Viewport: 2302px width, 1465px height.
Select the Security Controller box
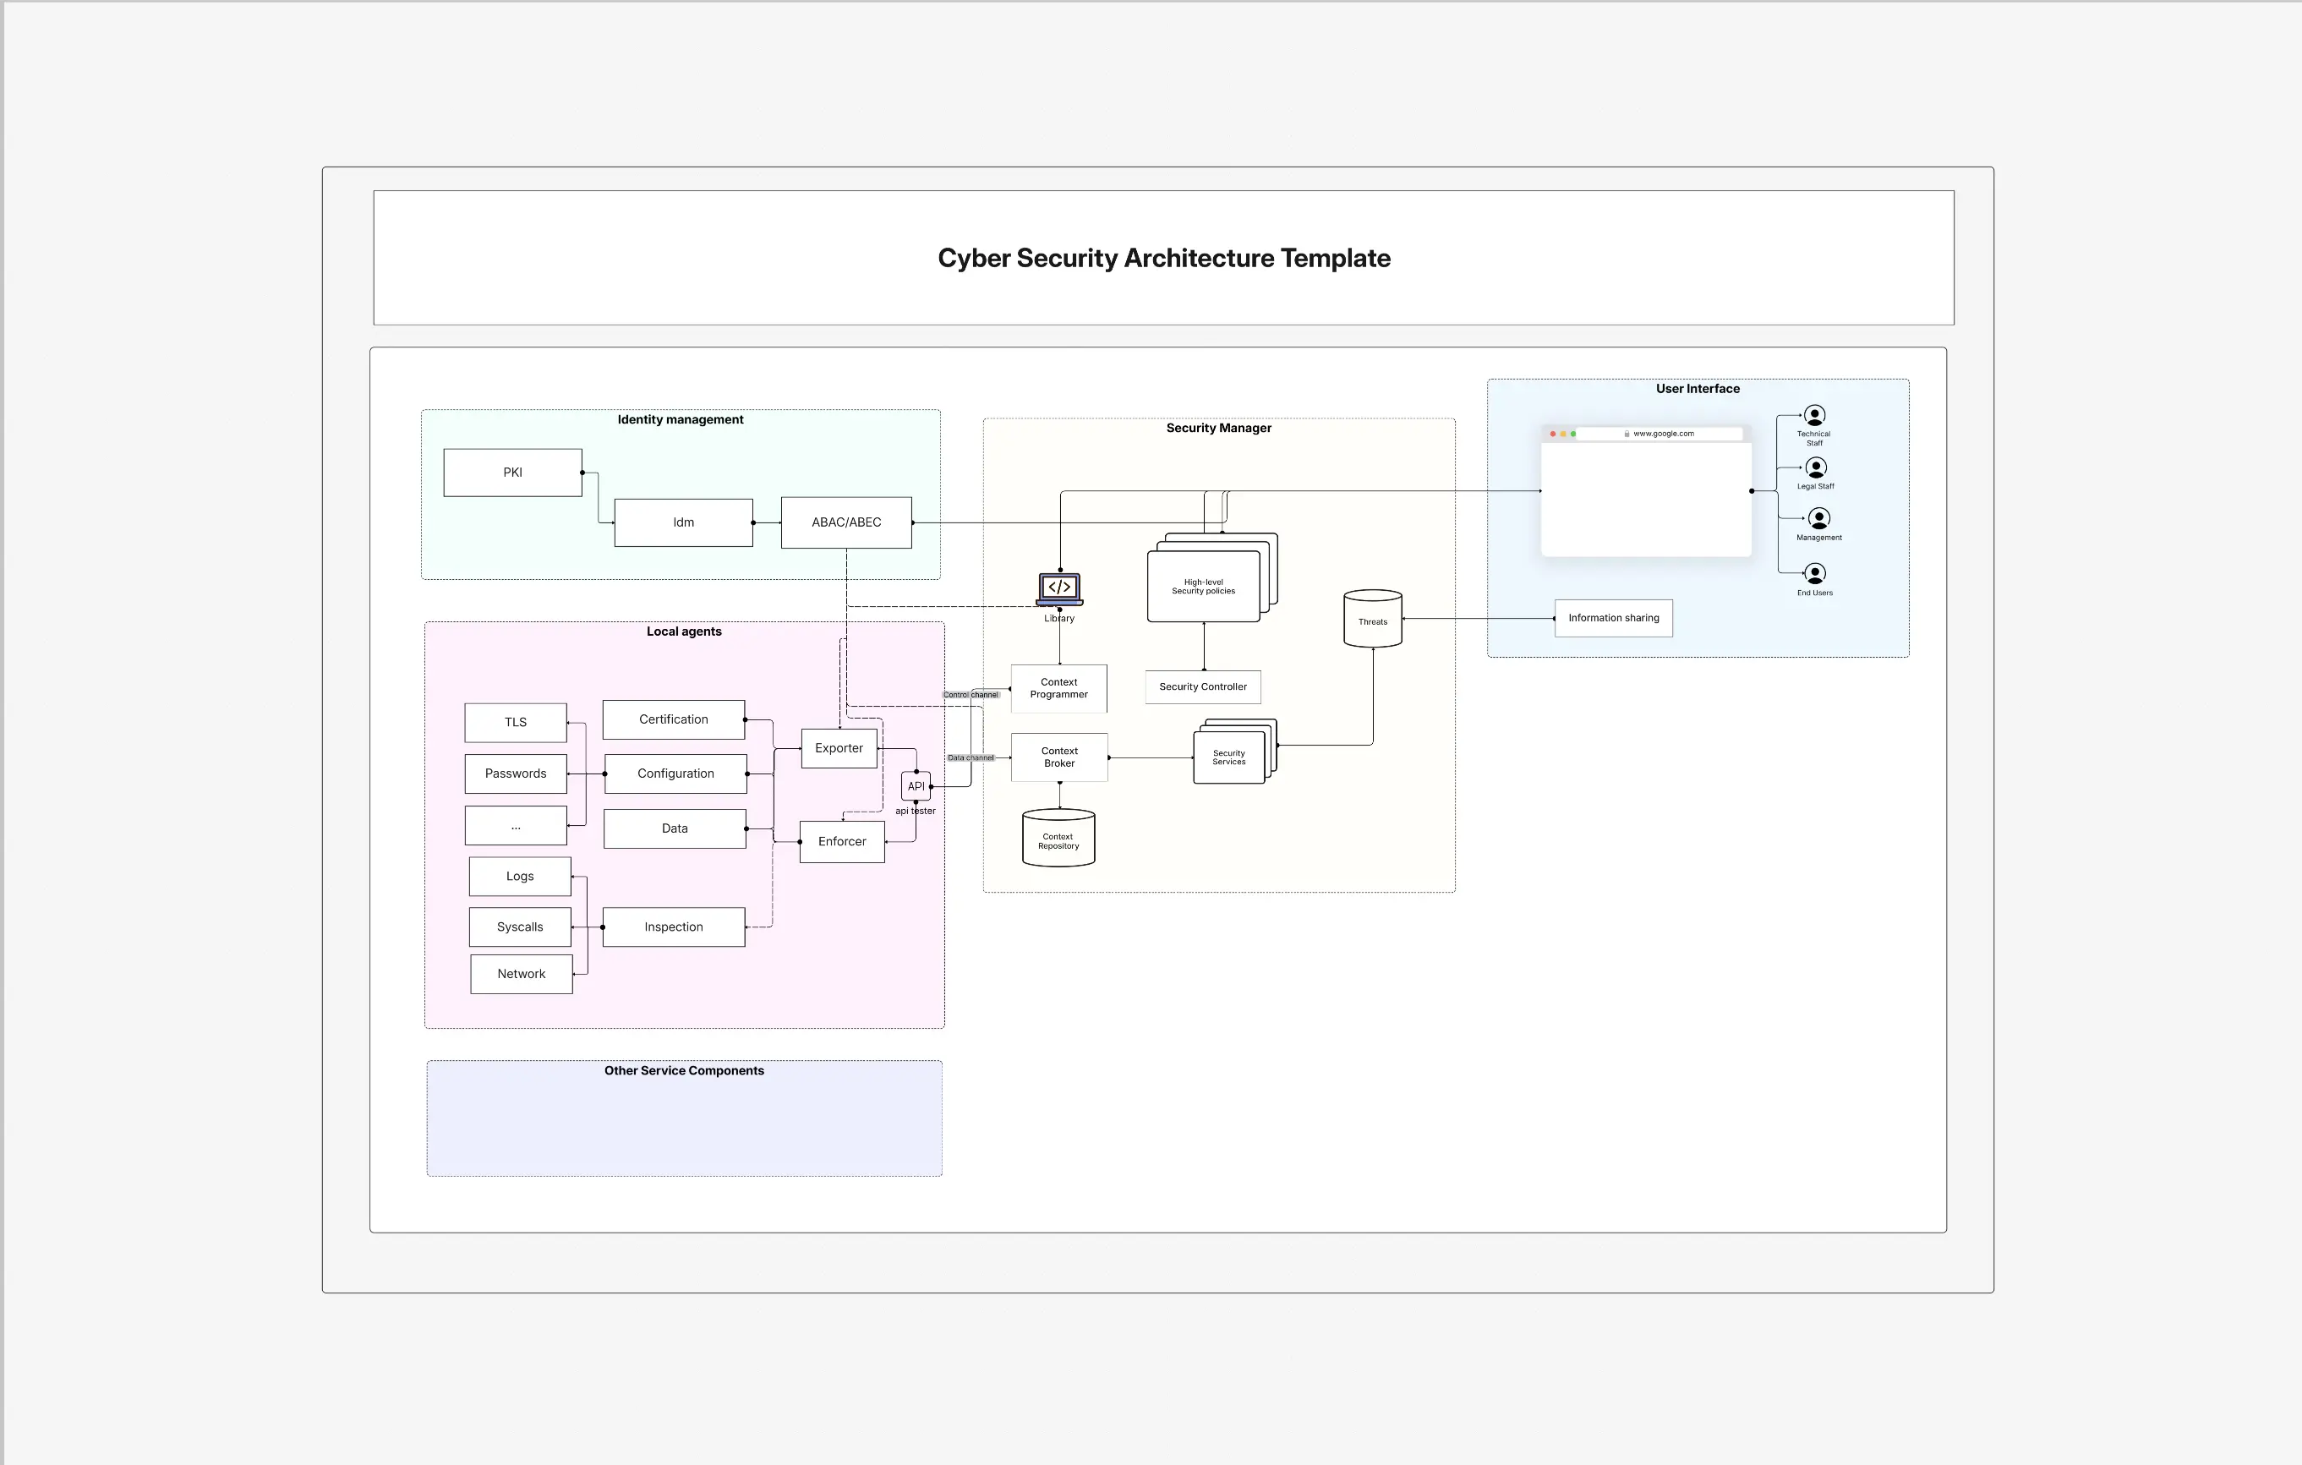point(1203,687)
